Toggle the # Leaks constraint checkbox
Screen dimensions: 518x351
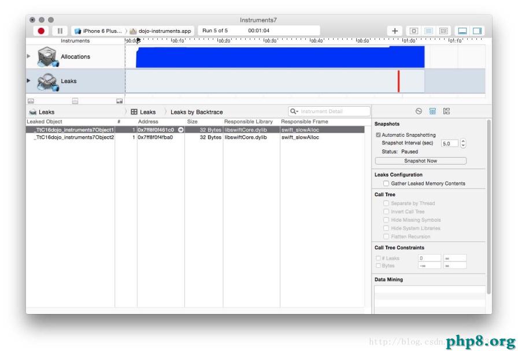tap(378, 257)
